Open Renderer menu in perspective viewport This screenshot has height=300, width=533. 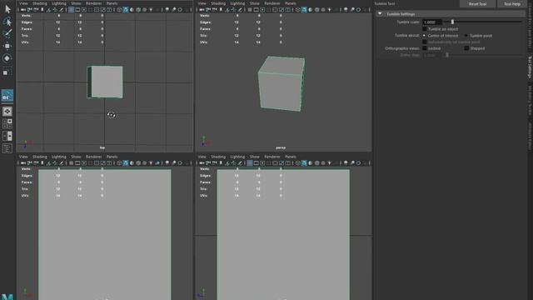tap(272, 3)
